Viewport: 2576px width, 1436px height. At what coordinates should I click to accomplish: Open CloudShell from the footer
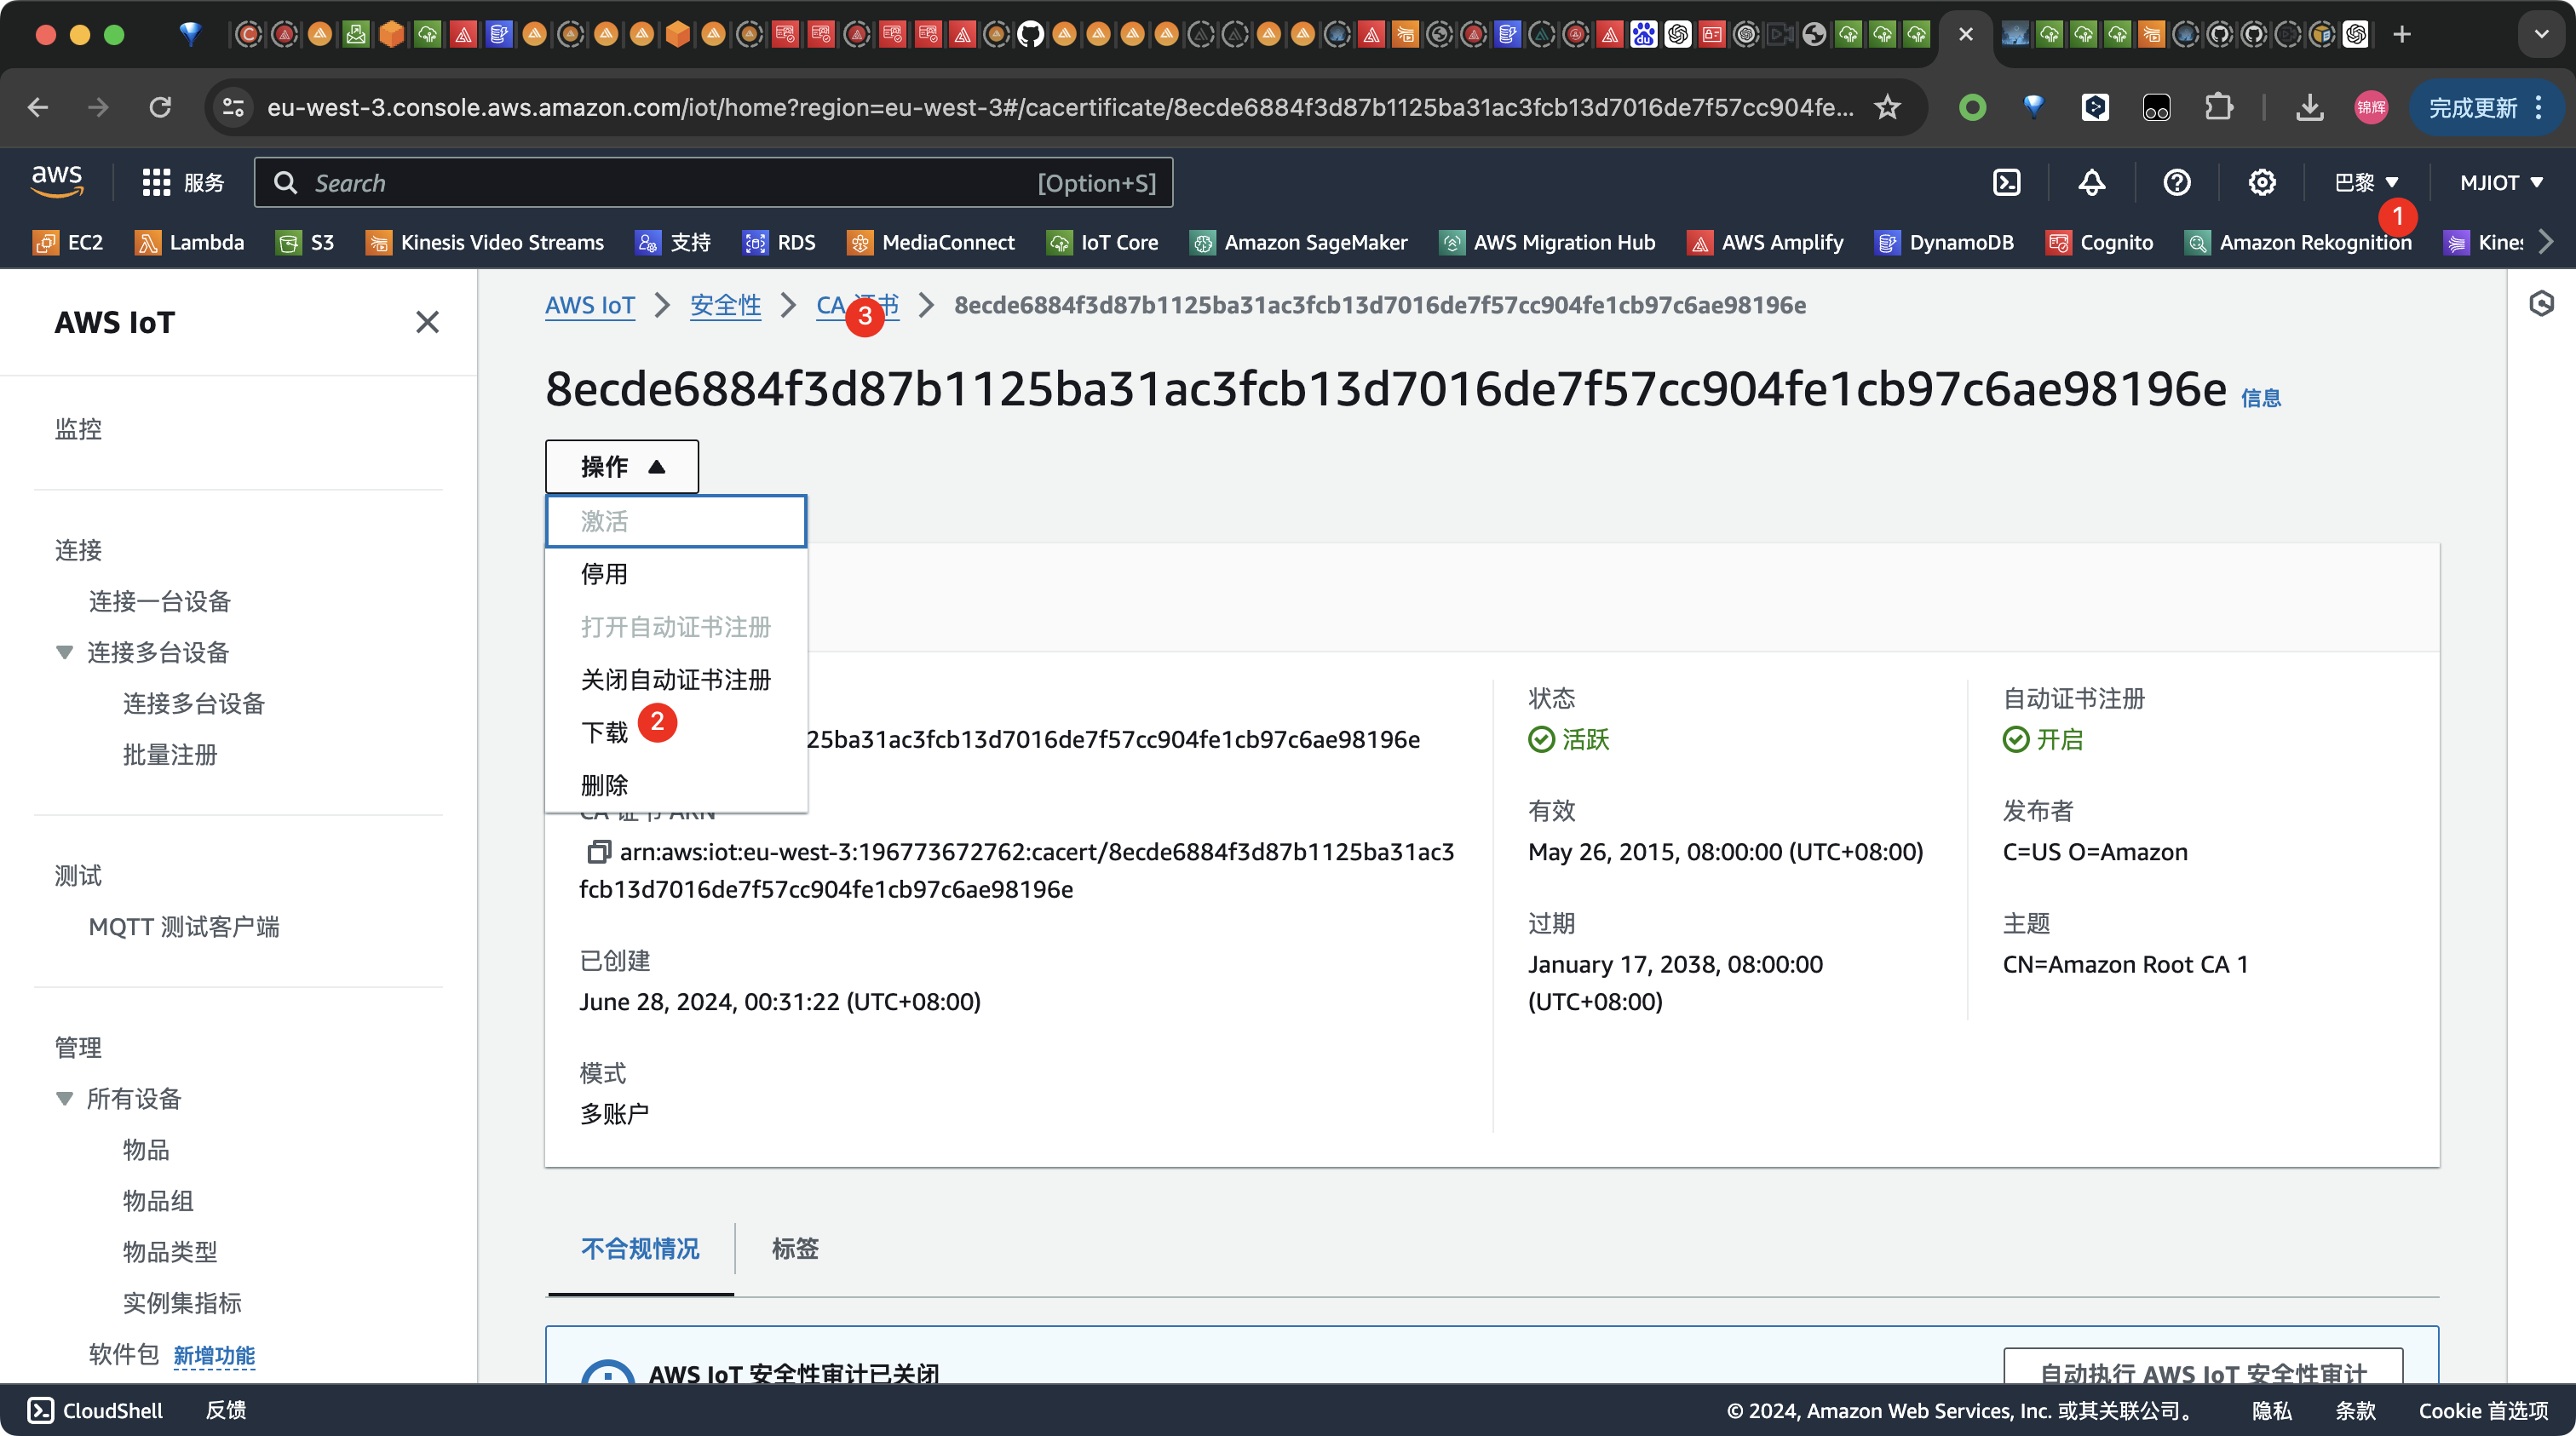(x=95, y=1410)
